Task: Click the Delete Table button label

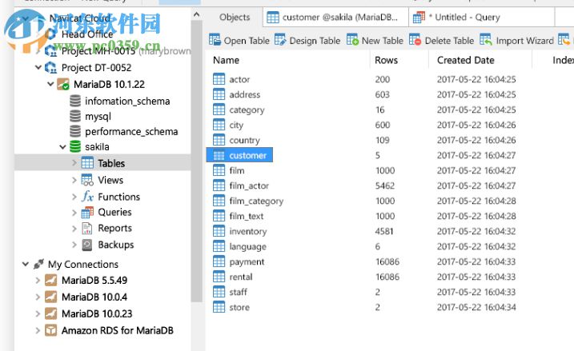Action: (449, 41)
